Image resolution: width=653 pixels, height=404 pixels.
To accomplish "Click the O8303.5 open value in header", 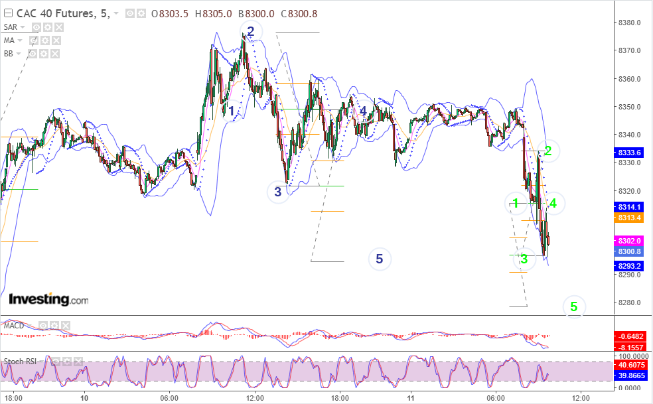I will click(169, 14).
